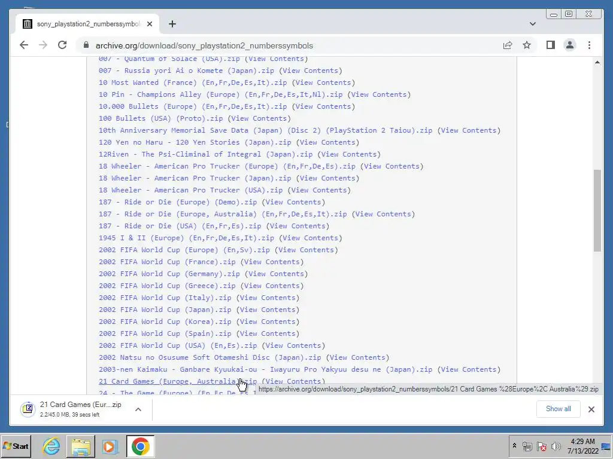613x459 pixels.
Task: Open a new tab with plus button
Action: [172, 24]
